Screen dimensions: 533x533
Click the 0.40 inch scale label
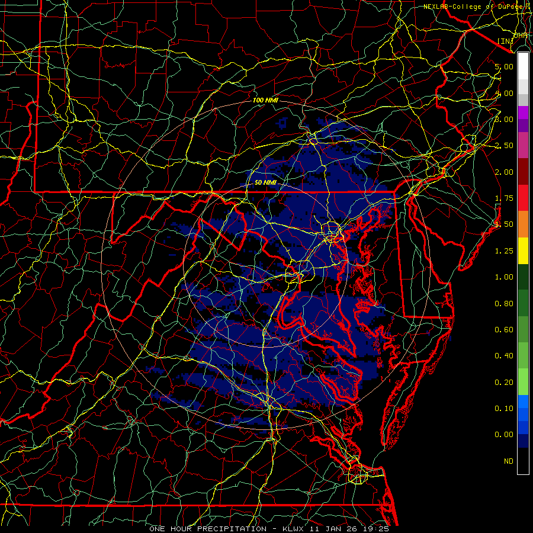click(504, 356)
